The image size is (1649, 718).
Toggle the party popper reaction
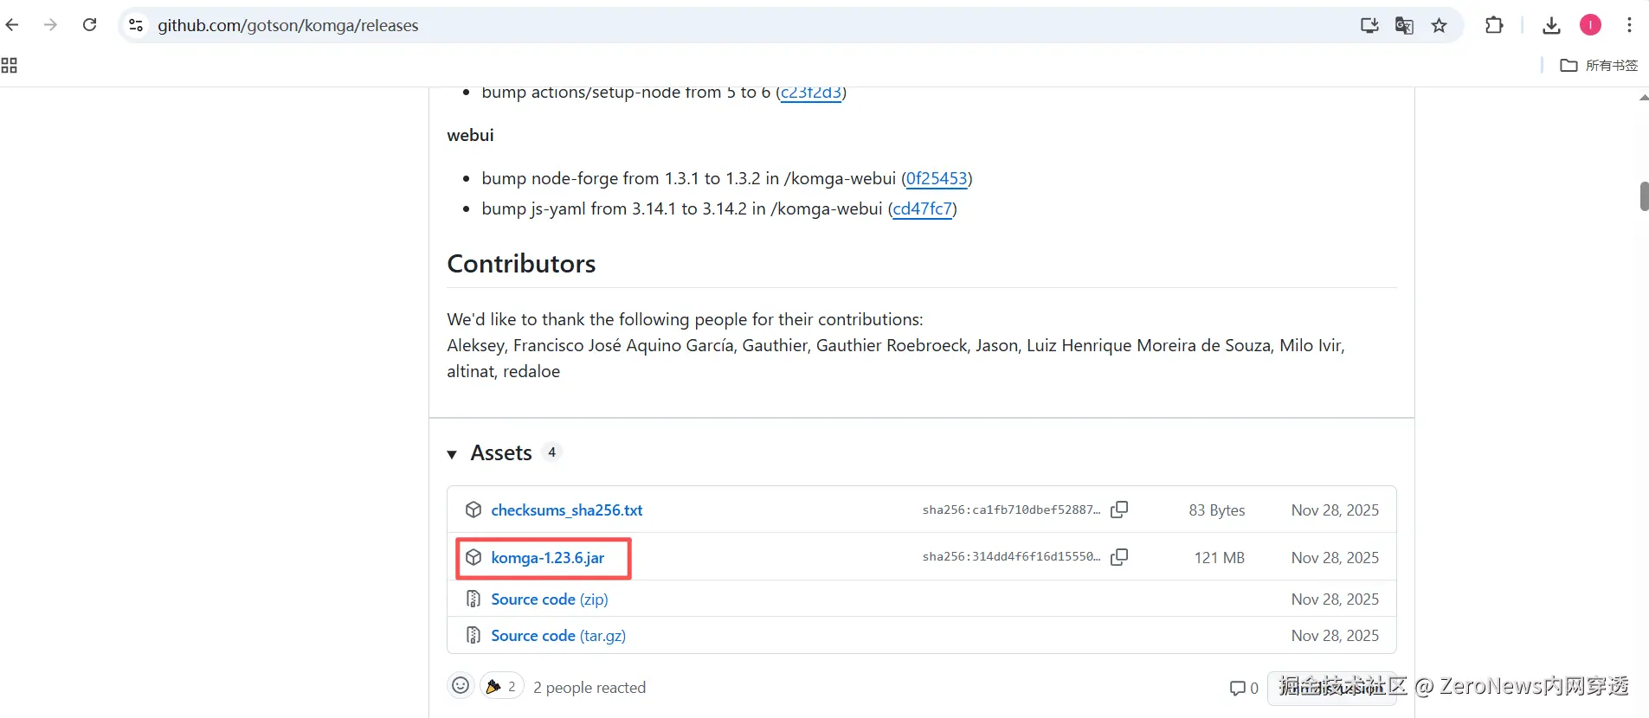(501, 686)
